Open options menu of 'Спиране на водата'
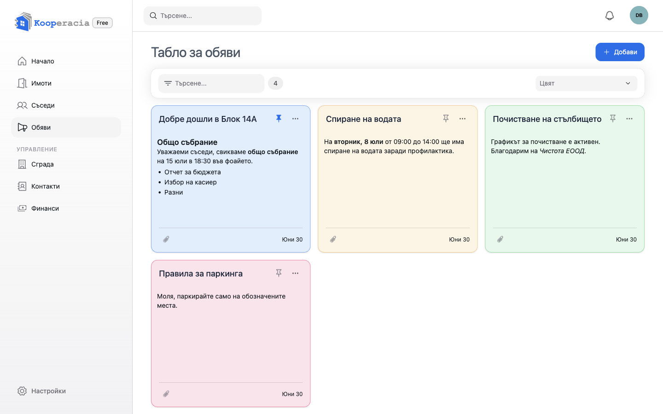 463,119
